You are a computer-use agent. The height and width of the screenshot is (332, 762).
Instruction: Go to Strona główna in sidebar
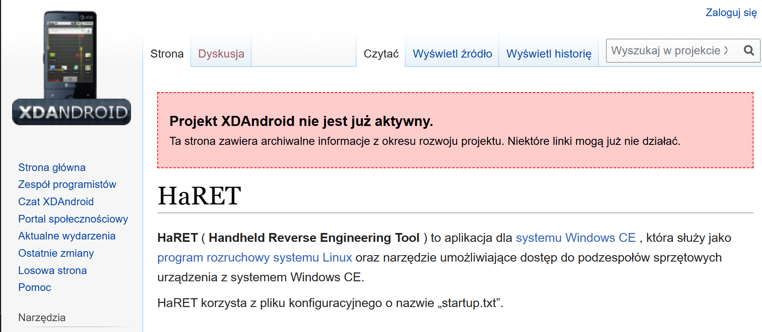click(52, 167)
